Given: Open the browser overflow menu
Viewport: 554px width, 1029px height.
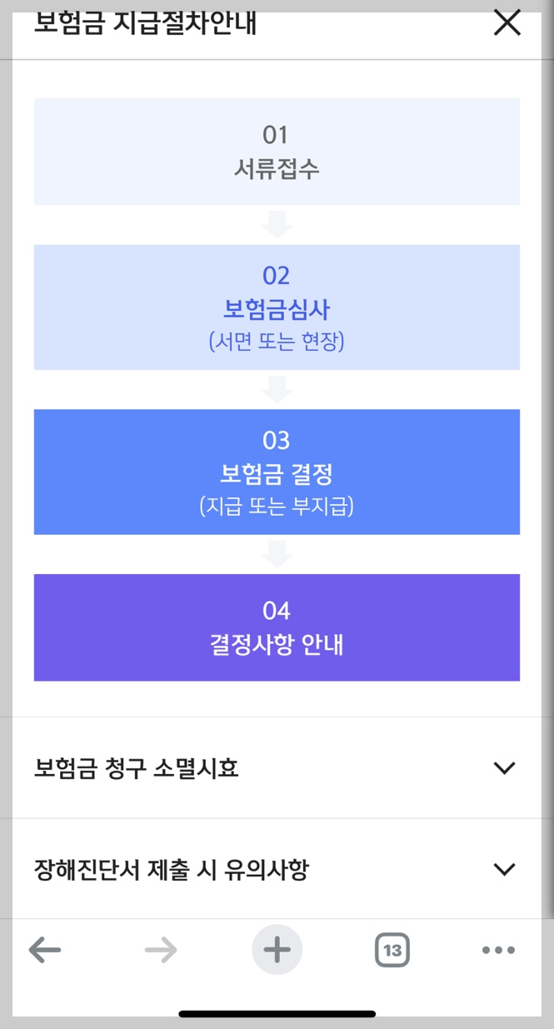Looking at the screenshot, I should click(x=497, y=949).
